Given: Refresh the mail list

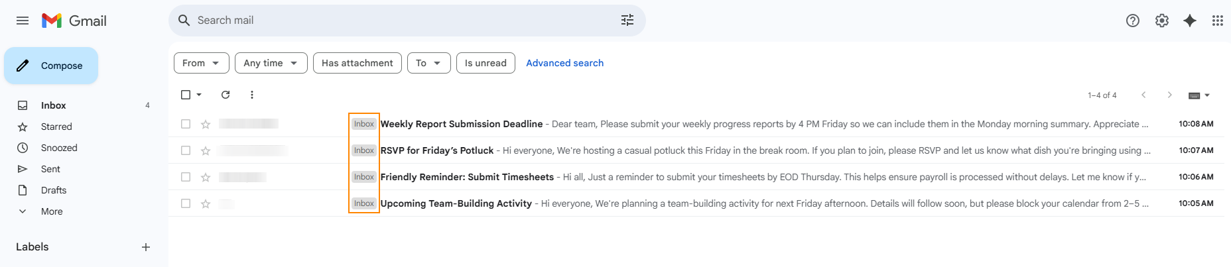Looking at the screenshot, I should tap(226, 95).
